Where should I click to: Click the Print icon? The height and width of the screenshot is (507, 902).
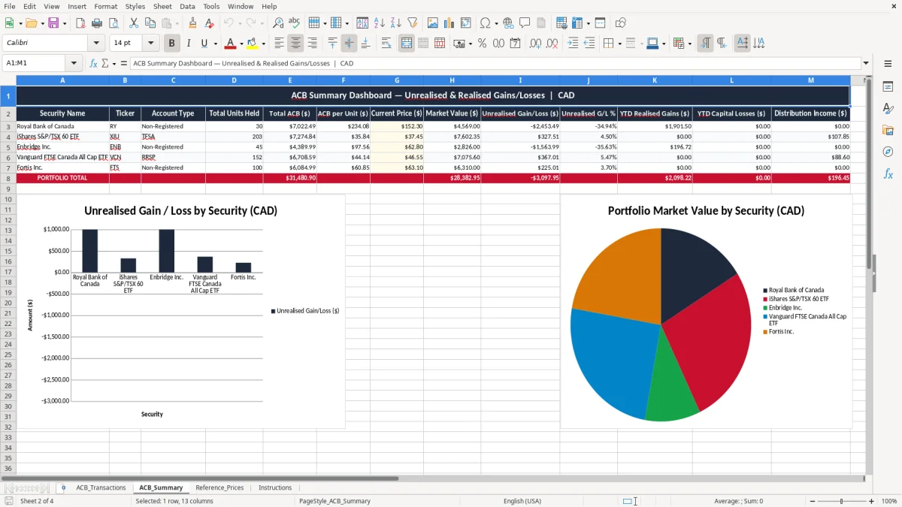[97, 23]
